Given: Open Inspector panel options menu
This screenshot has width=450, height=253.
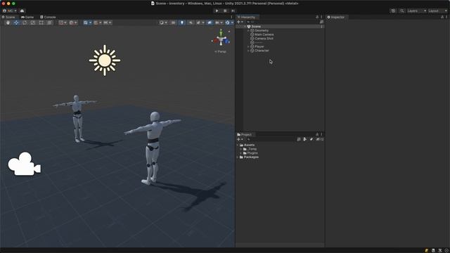Looking at the screenshot, I should click(x=446, y=17).
